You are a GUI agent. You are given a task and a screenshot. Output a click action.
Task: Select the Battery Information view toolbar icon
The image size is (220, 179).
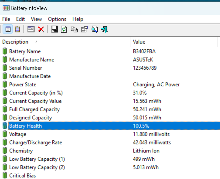[8, 29]
